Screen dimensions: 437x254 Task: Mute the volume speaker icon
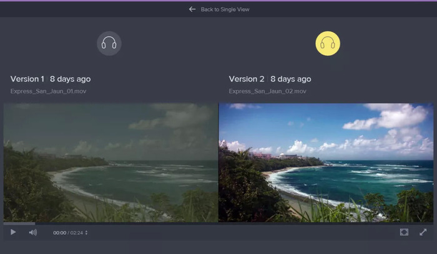tap(32, 232)
